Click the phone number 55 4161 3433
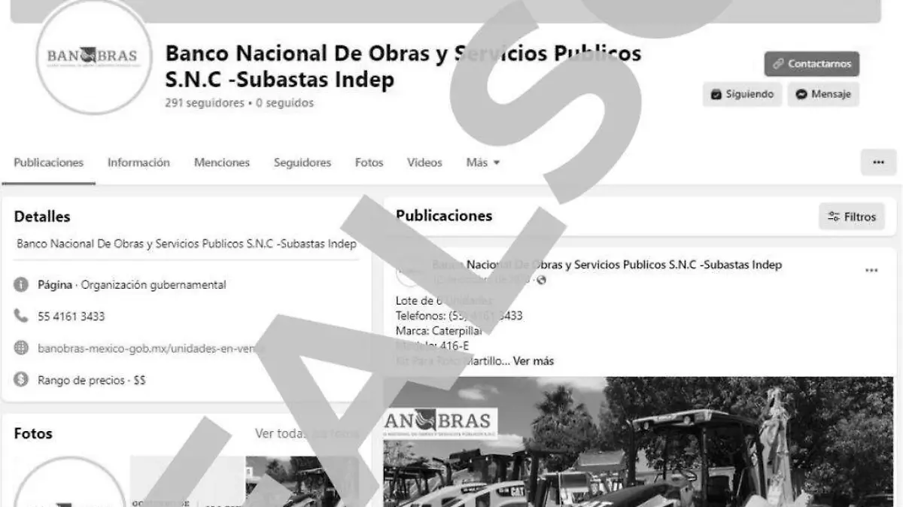The image size is (903, 507). tap(71, 317)
